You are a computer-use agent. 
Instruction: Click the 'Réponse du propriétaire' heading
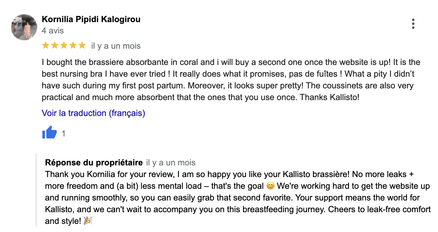click(x=94, y=162)
